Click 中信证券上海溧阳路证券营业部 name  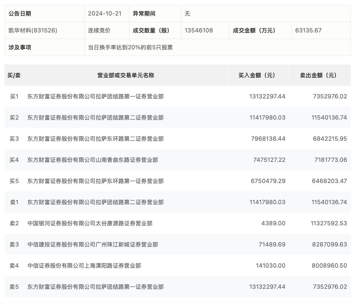84,266
